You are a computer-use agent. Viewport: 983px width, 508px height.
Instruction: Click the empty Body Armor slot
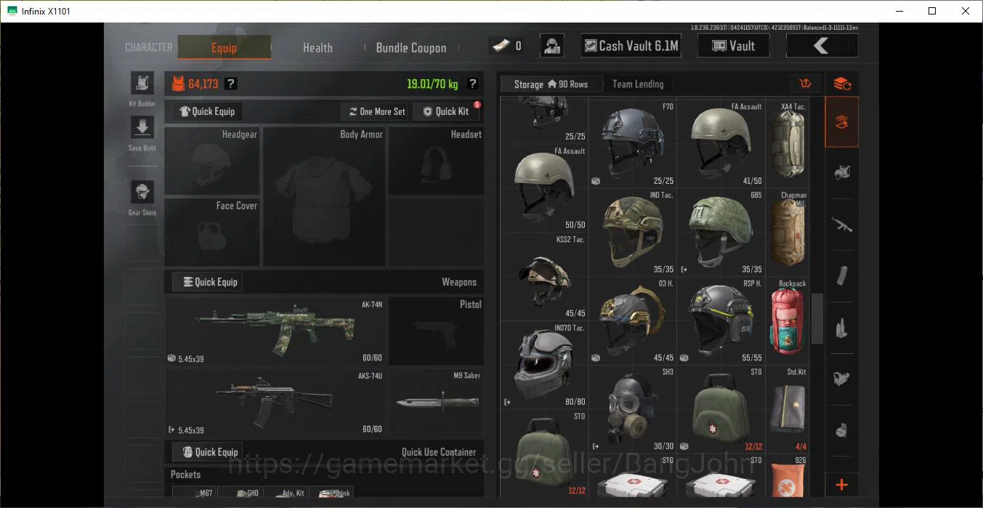tap(324, 196)
